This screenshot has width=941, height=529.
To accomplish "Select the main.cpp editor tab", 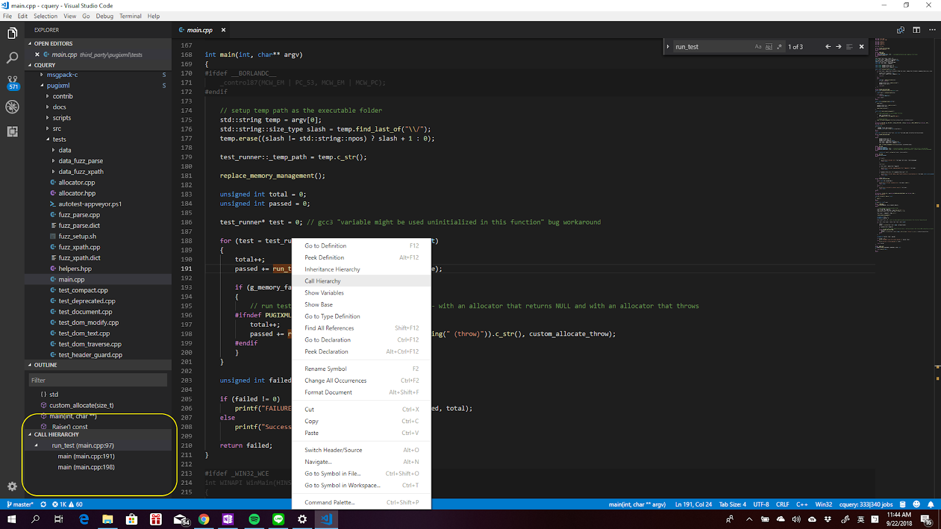I will click(x=199, y=29).
